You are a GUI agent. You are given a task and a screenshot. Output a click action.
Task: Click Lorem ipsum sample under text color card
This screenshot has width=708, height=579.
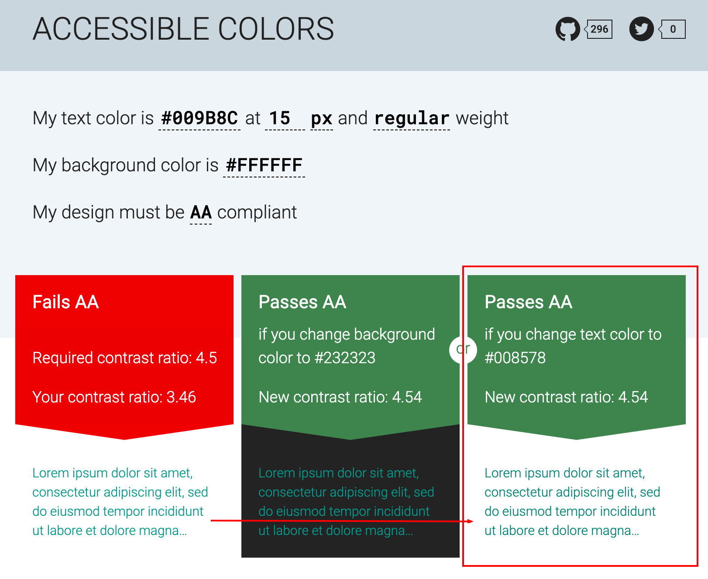click(572, 501)
